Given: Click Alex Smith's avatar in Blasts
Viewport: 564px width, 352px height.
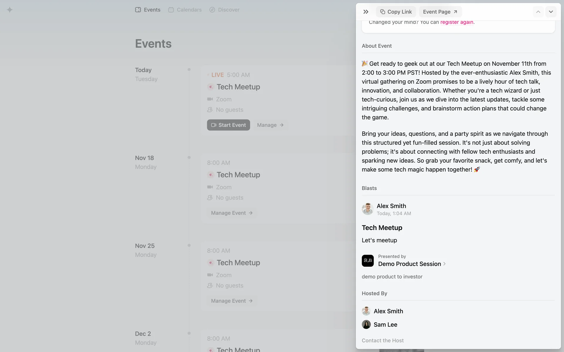Looking at the screenshot, I should coord(367,209).
